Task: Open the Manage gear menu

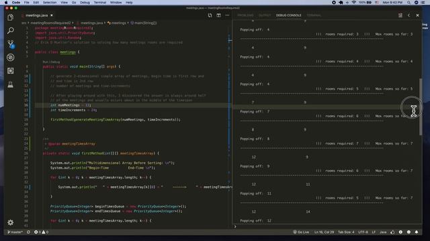Action: (11, 222)
